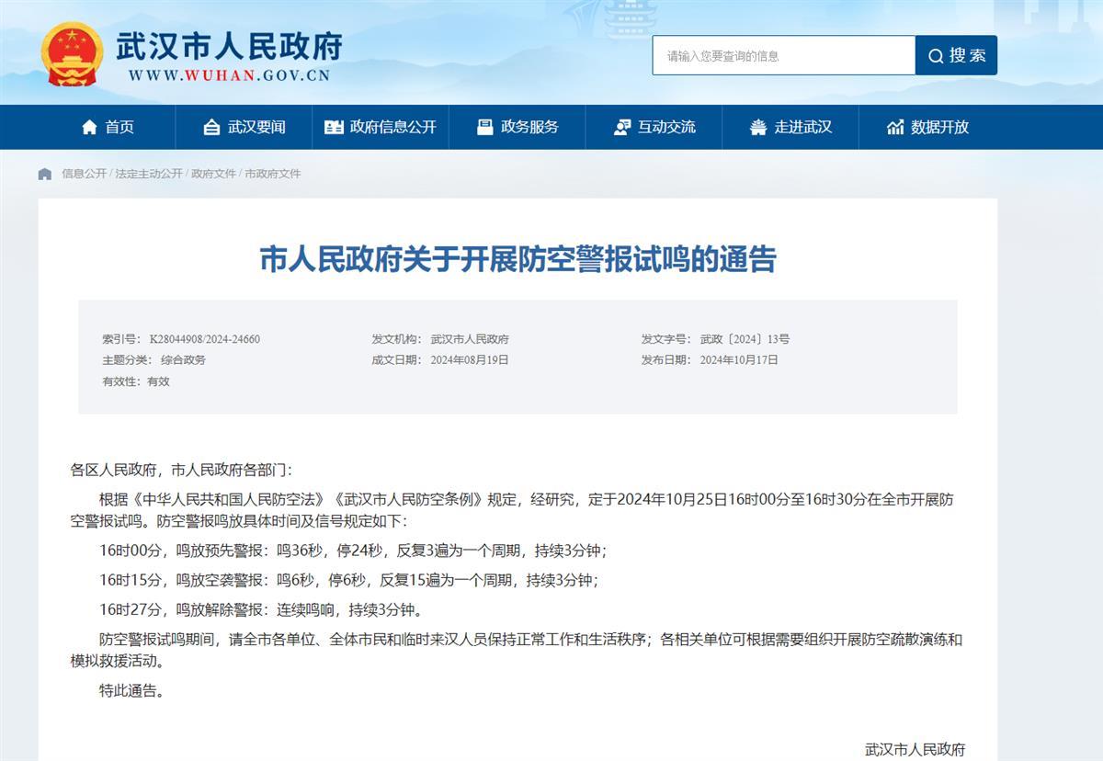This screenshot has width=1103, height=761.
Task: Click the 政务服务 document icon
Action: click(x=484, y=128)
